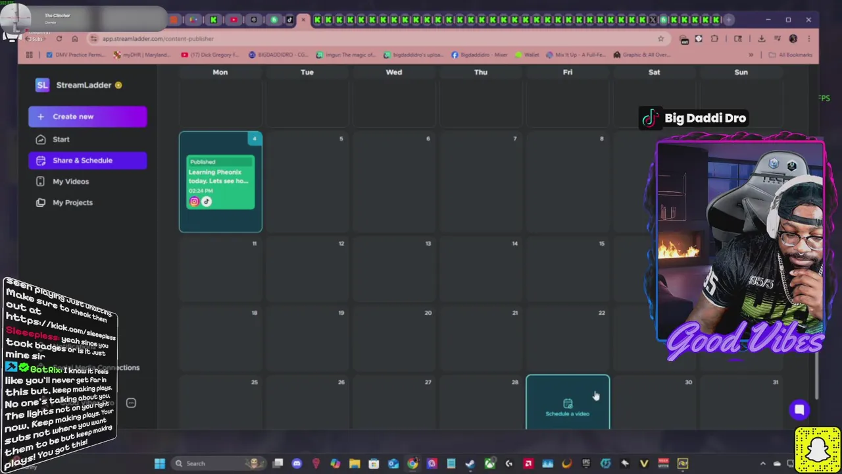Show hidden system tray icons
Image resolution: width=842 pixels, height=474 pixels.
coord(763,463)
